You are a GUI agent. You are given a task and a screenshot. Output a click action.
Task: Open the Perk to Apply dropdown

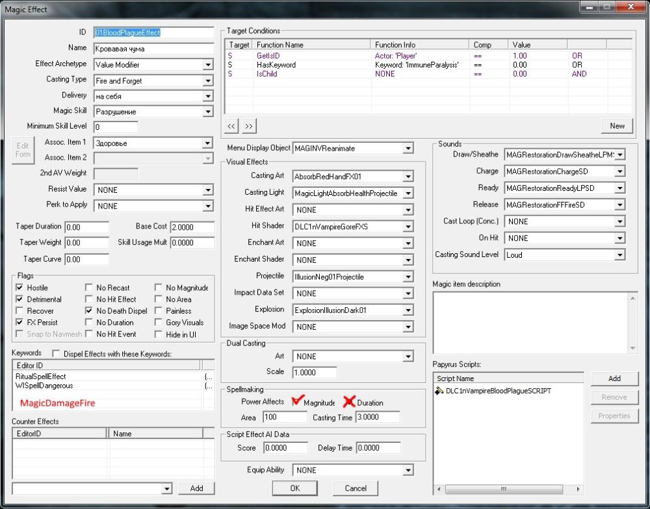click(x=208, y=206)
